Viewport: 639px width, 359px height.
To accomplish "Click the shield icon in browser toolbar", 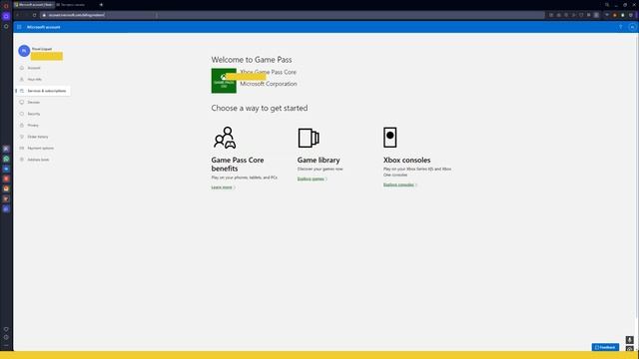I will [581, 15].
